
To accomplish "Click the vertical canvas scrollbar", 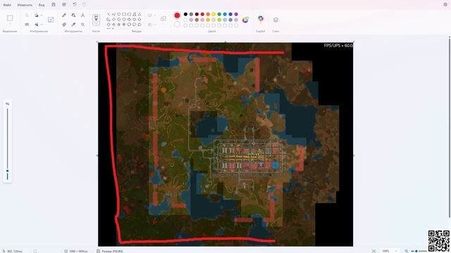I will coord(449,127).
